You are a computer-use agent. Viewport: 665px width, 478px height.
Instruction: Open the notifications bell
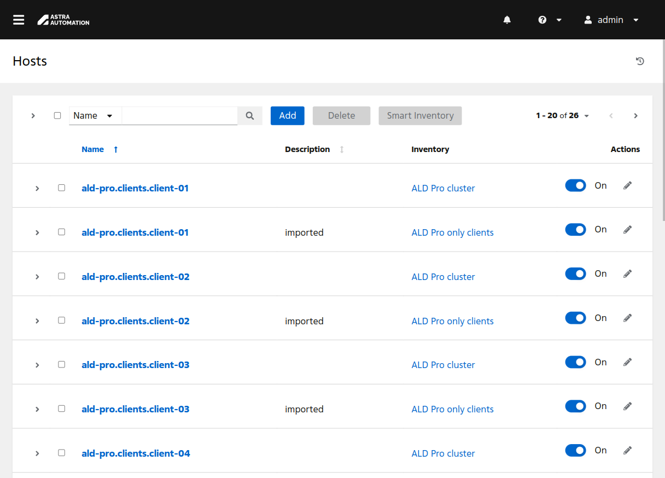(x=507, y=20)
